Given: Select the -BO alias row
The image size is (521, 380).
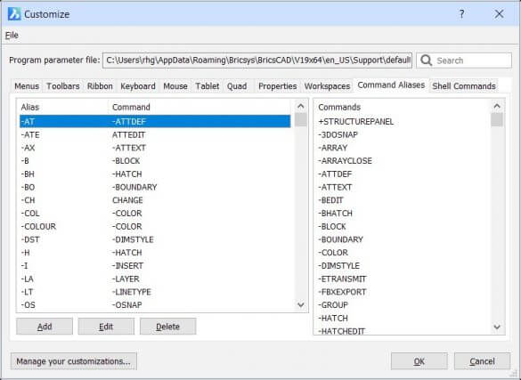Looking at the screenshot, I should click(x=155, y=187).
